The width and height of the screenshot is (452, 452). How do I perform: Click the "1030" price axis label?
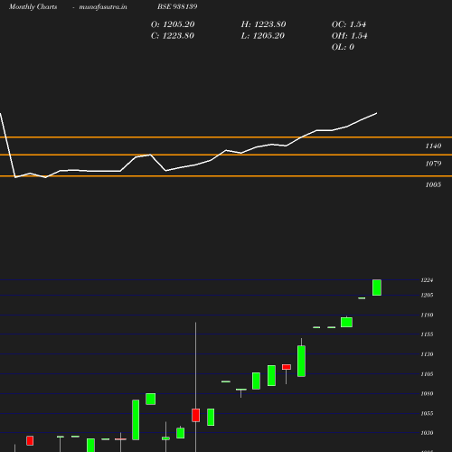(x=427, y=433)
